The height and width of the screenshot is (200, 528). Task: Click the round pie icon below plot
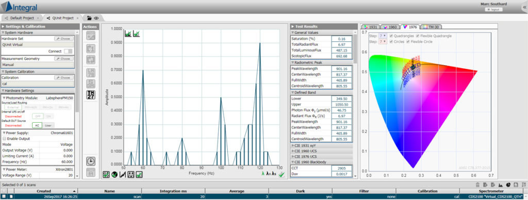tap(114, 174)
